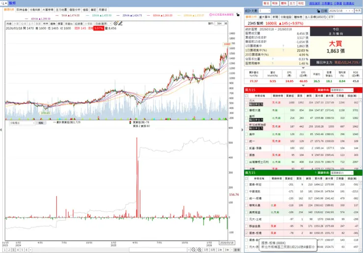Open help icon beside 區間周轉率
The image size is (363, 253).
pos(273,63)
